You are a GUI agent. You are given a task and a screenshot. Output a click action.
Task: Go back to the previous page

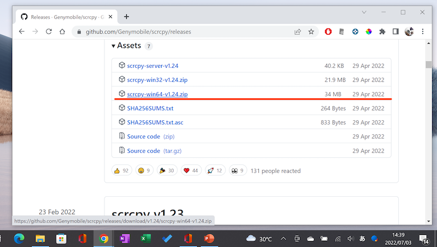(21, 32)
